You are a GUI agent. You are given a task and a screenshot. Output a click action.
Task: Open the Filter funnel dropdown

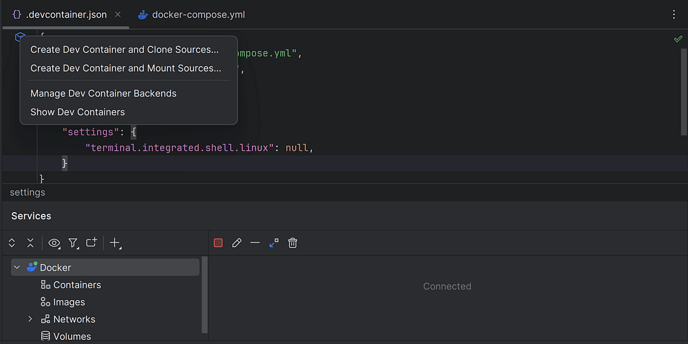coord(73,243)
